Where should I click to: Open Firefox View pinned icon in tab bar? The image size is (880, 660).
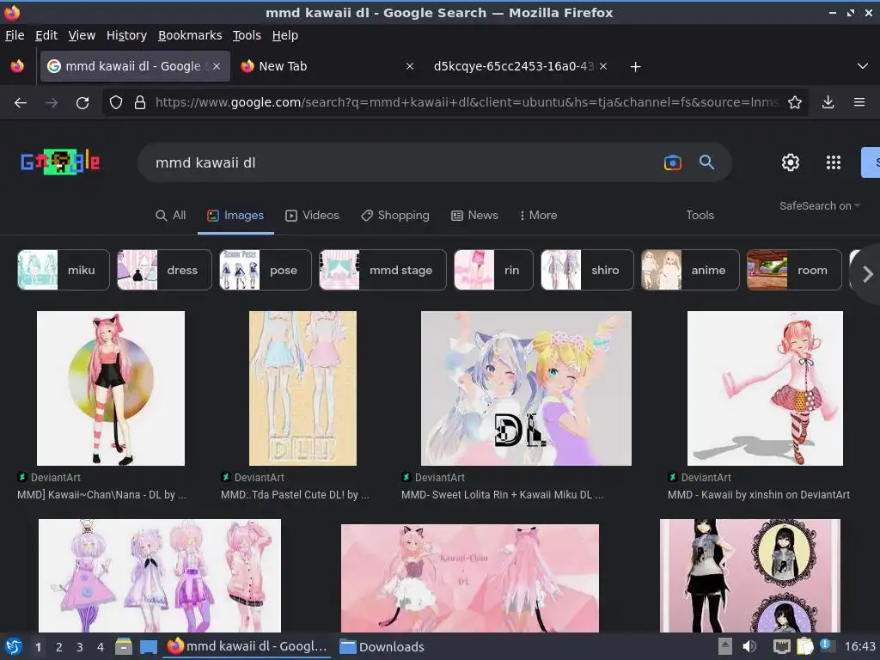[17, 66]
